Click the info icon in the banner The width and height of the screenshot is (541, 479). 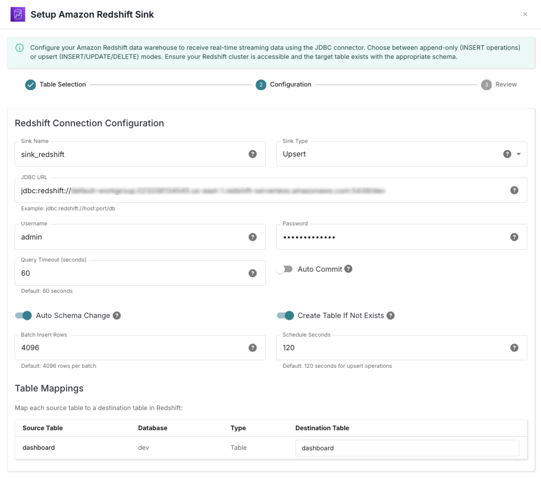[x=20, y=48]
